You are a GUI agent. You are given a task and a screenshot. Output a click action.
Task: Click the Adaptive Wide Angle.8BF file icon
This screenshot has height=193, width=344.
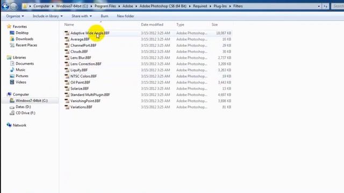point(67,33)
